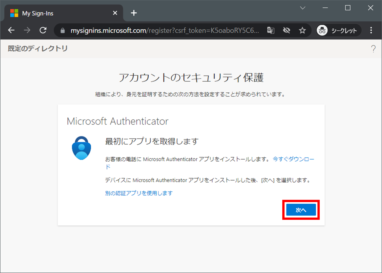Maximize the browser window
This screenshot has height=273, width=382.
click(x=348, y=8)
